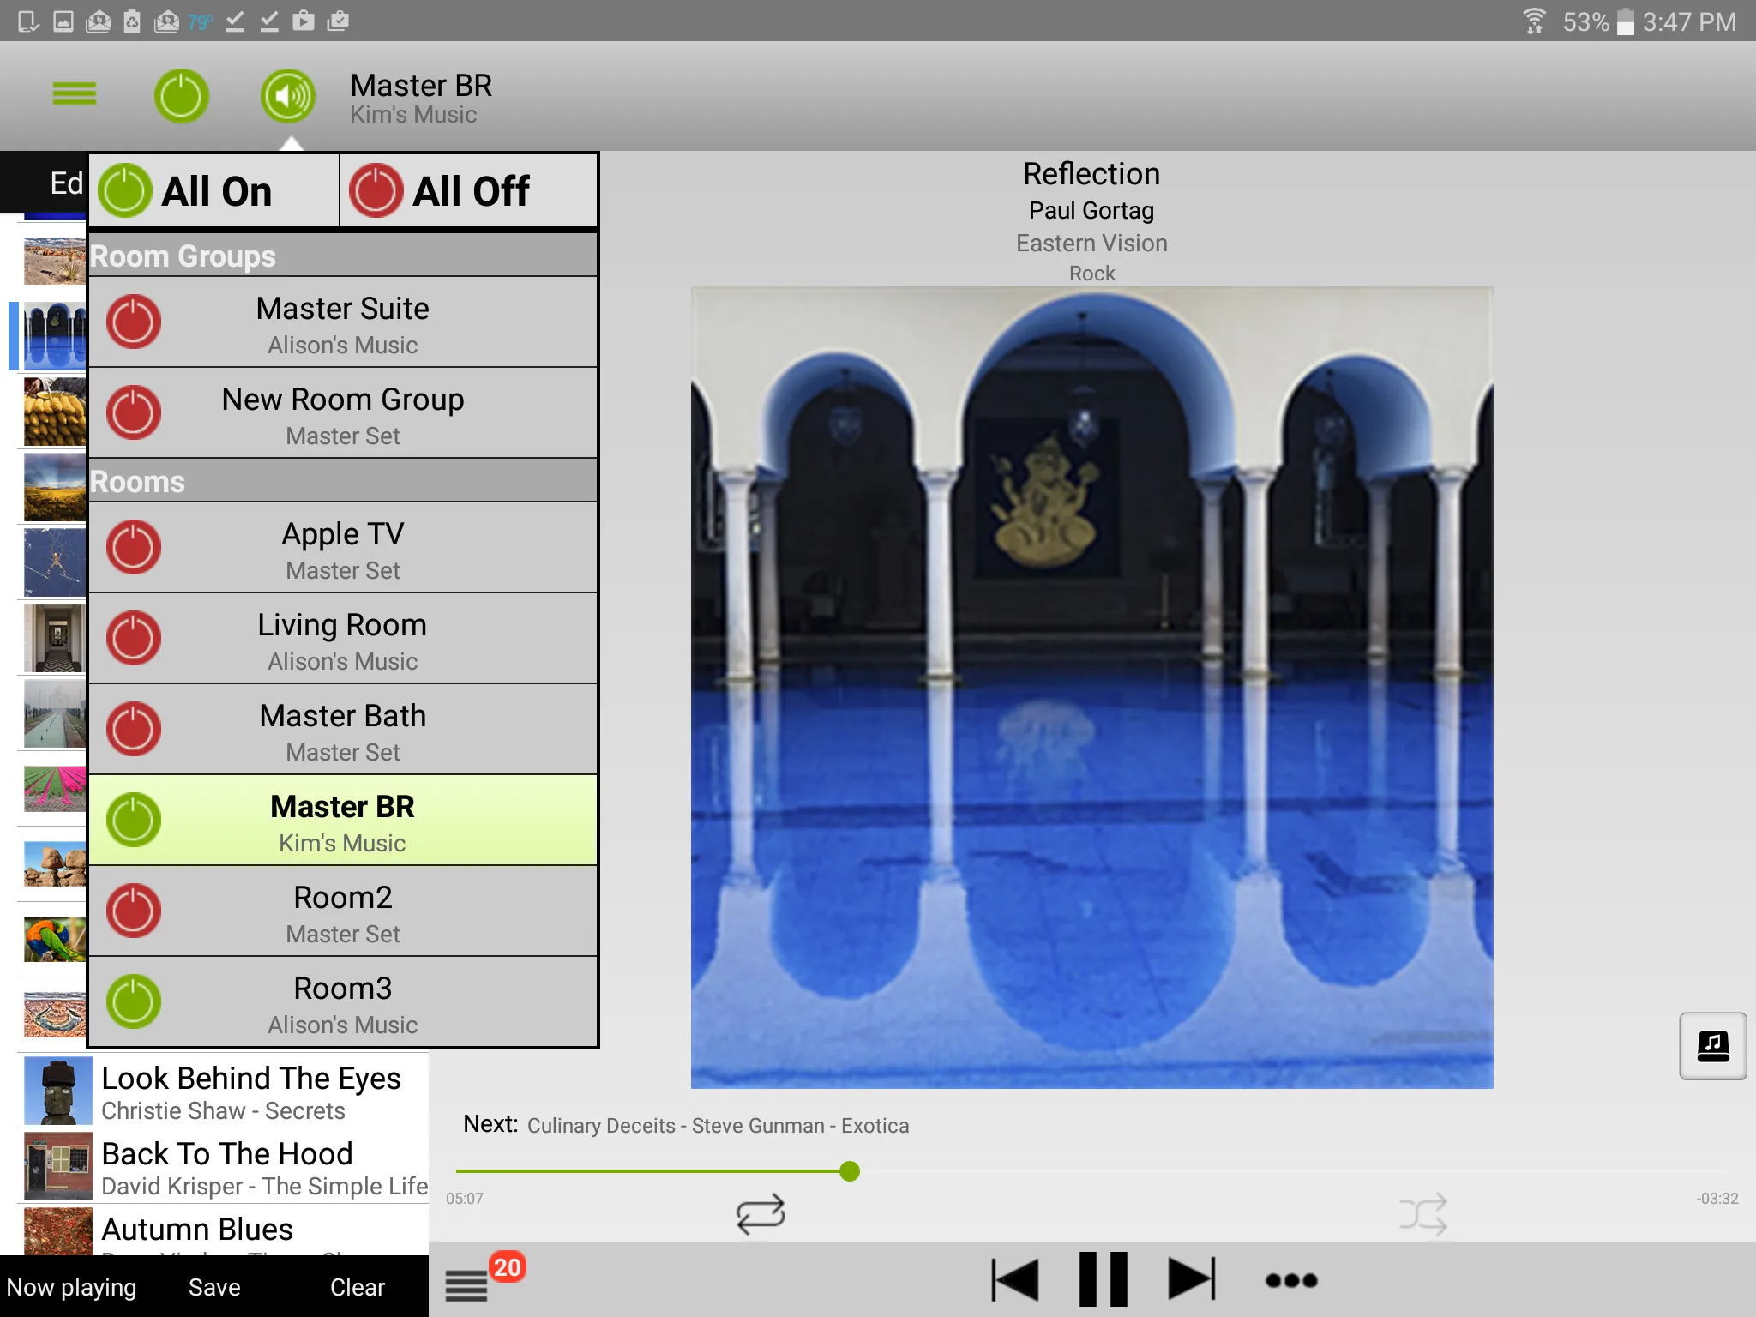
Task: Select the New Room Group entry
Action: click(x=343, y=413)
